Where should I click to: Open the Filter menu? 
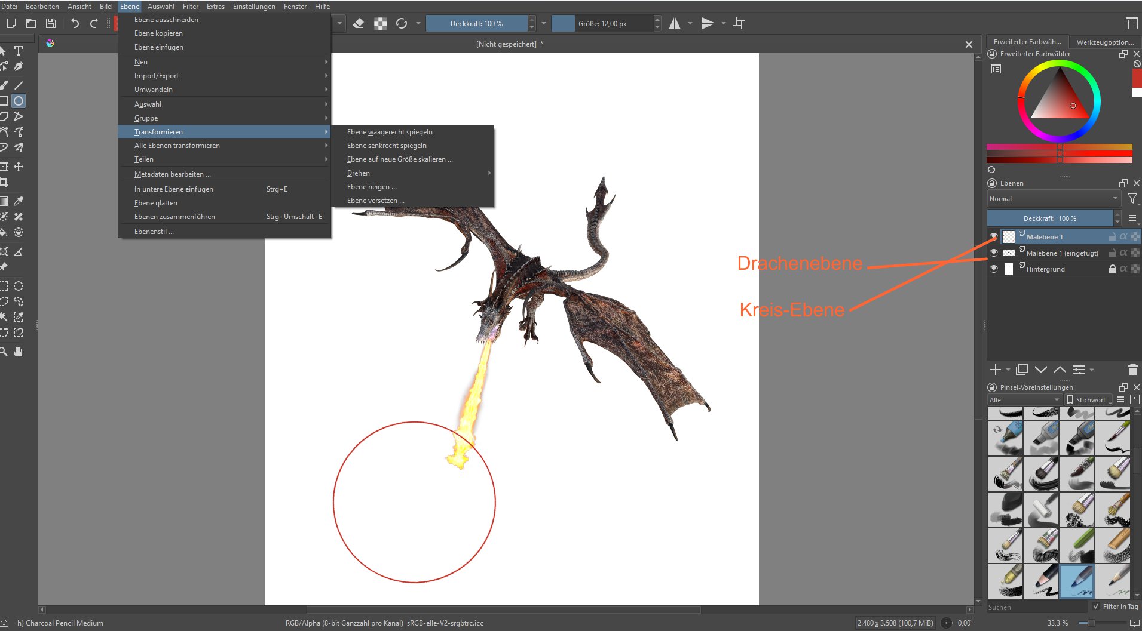190,7
